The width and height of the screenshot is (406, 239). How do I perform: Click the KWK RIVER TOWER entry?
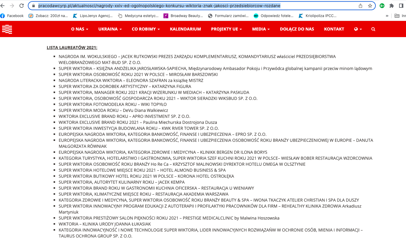coord(139,128)
